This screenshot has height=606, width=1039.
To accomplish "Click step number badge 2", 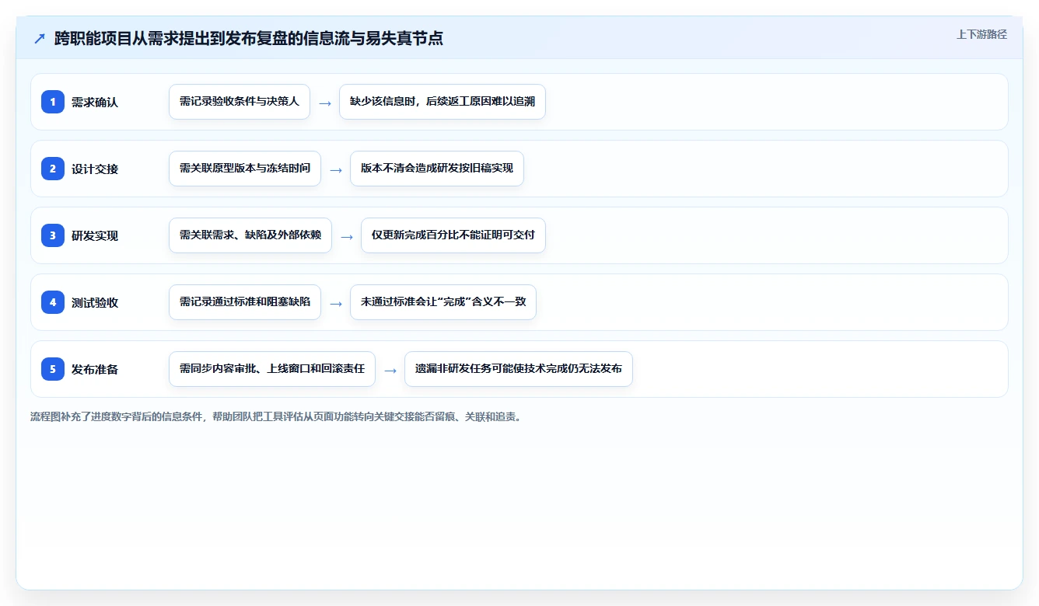I will (53, 169).
